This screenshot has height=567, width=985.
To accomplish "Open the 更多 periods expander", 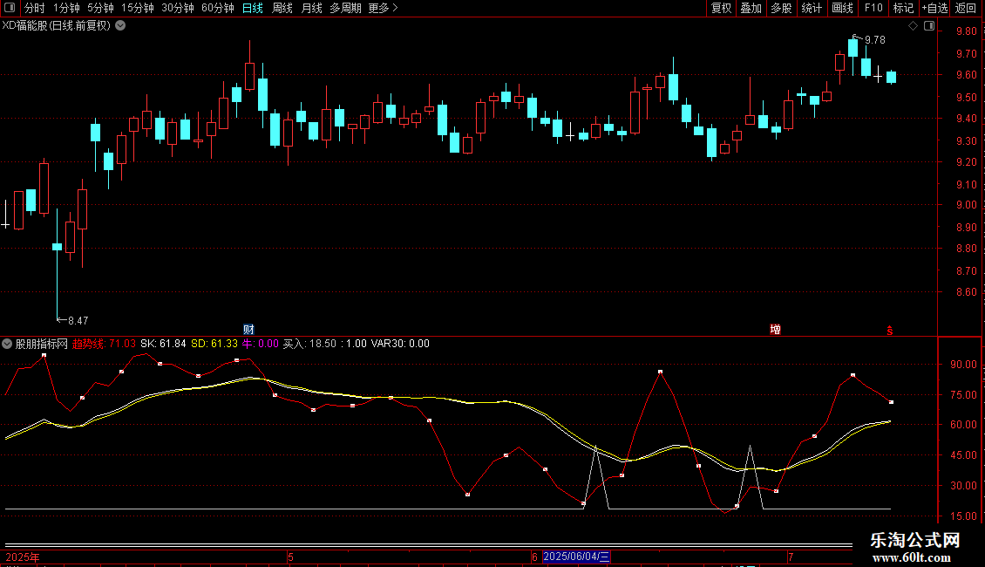I will click(383, 8).
